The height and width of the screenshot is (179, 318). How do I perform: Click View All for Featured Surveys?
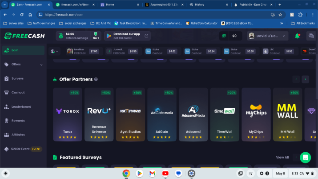click(x=282, y=157)
